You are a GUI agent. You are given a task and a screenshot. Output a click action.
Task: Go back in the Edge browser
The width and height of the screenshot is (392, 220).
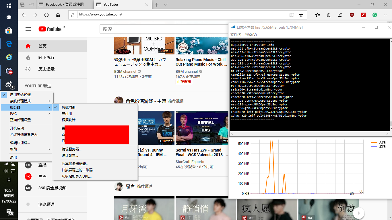point(24,15)
